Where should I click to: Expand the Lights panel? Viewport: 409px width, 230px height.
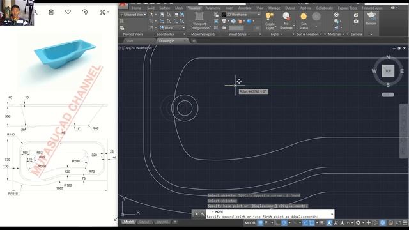277,34
